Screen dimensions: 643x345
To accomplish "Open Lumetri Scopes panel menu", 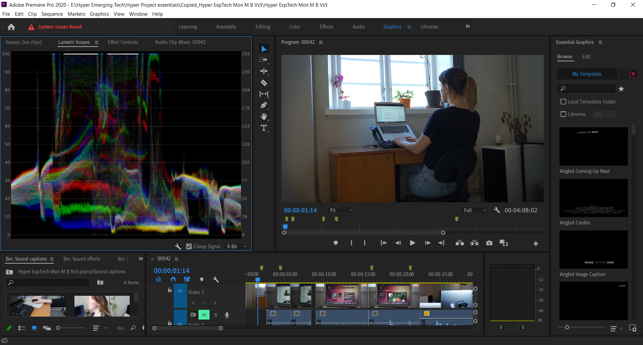I will pyautogui.click(x=97, y=43).
